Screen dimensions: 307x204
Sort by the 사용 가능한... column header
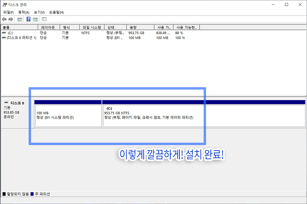[186, 27]
